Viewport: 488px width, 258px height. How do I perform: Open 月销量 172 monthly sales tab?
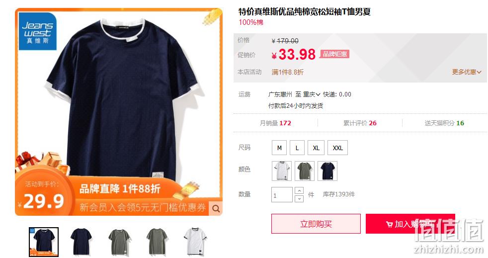click(275, 123)
